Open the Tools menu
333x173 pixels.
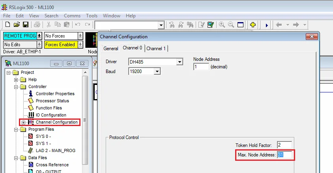pyautogui.click(x=92, y=16)
